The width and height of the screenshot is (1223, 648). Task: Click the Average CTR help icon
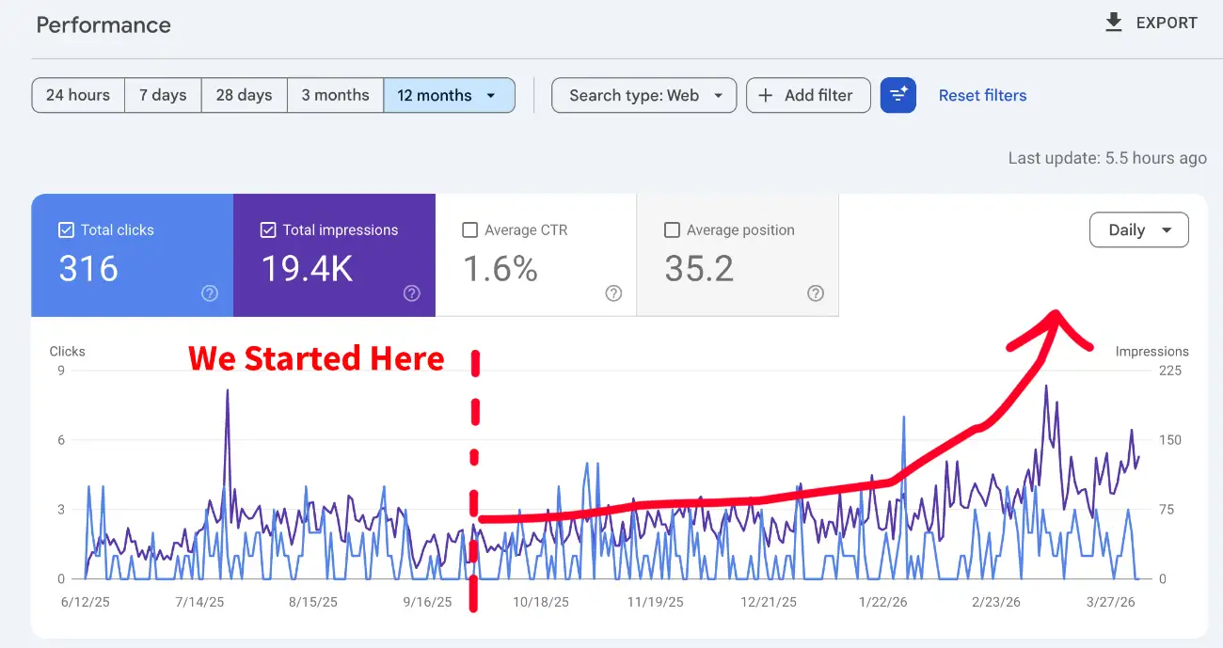click(613, 293)
